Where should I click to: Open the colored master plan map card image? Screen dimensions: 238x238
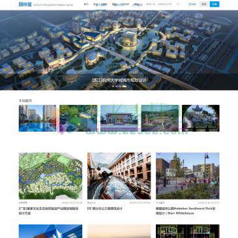pos(50,176)
